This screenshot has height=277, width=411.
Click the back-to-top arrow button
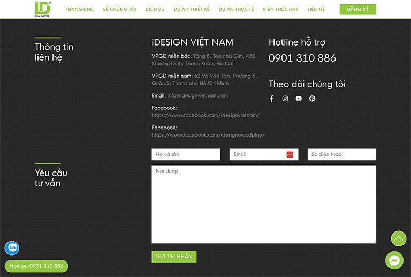click(398, 238)
